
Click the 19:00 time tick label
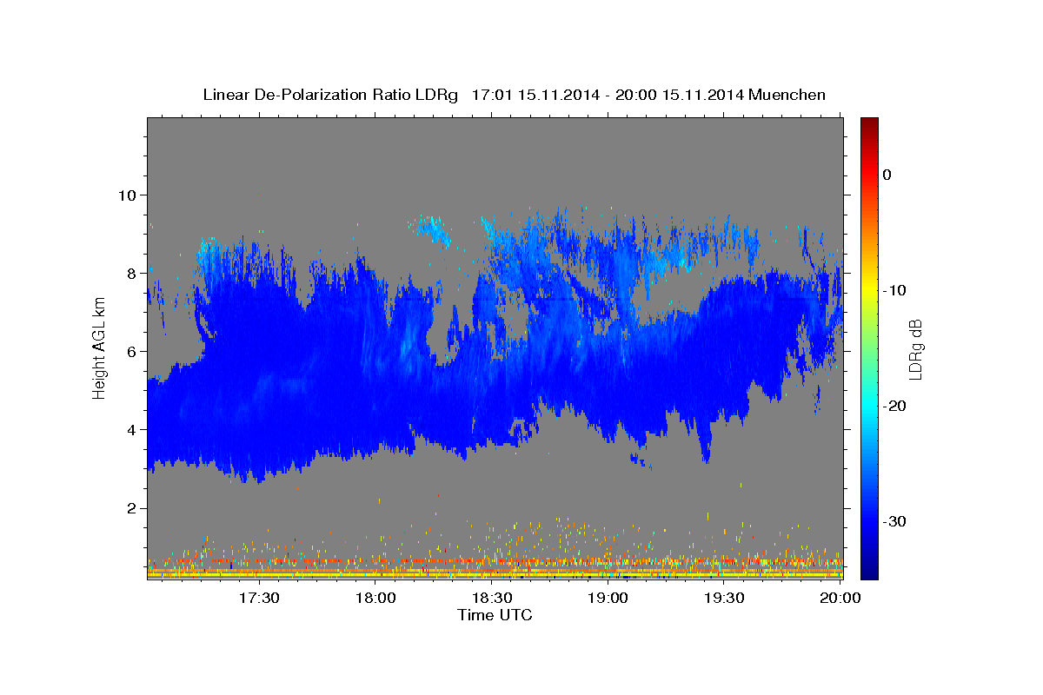tap(608, 598)
